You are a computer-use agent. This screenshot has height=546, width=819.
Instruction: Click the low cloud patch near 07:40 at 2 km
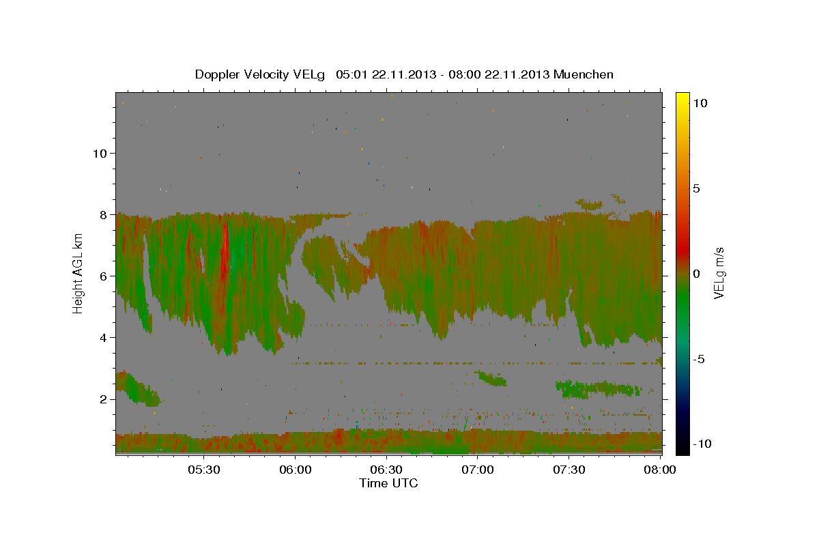(x=599, y=390)
